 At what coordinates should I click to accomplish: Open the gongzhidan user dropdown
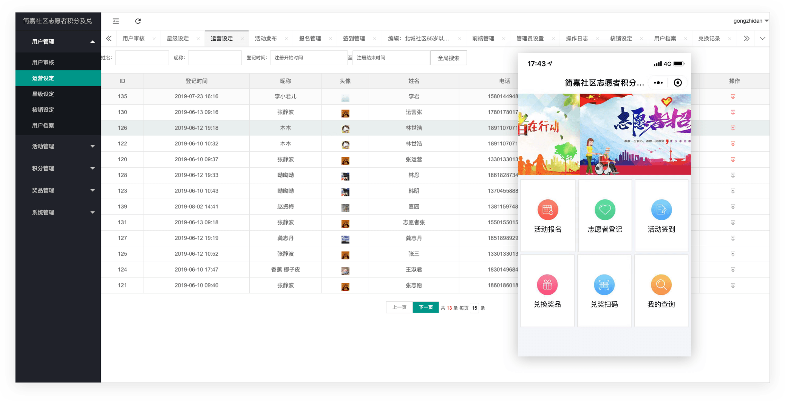750,21
